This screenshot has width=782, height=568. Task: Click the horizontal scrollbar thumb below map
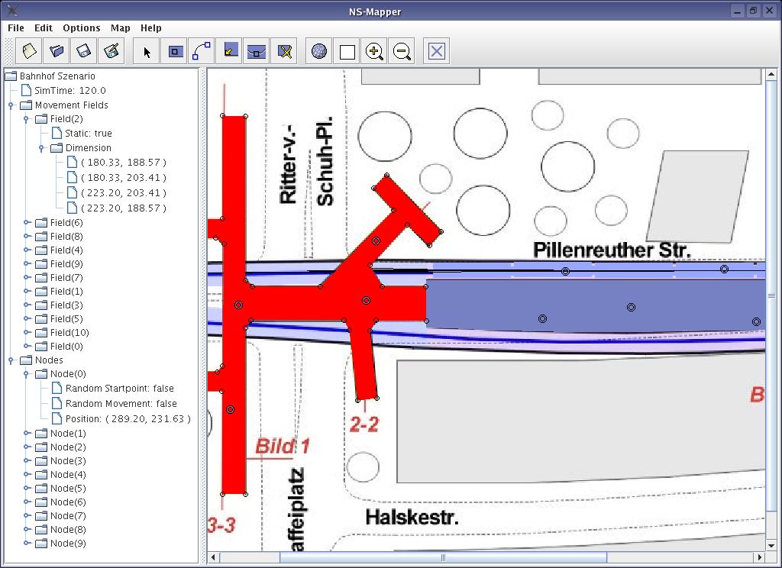(443, 557)
